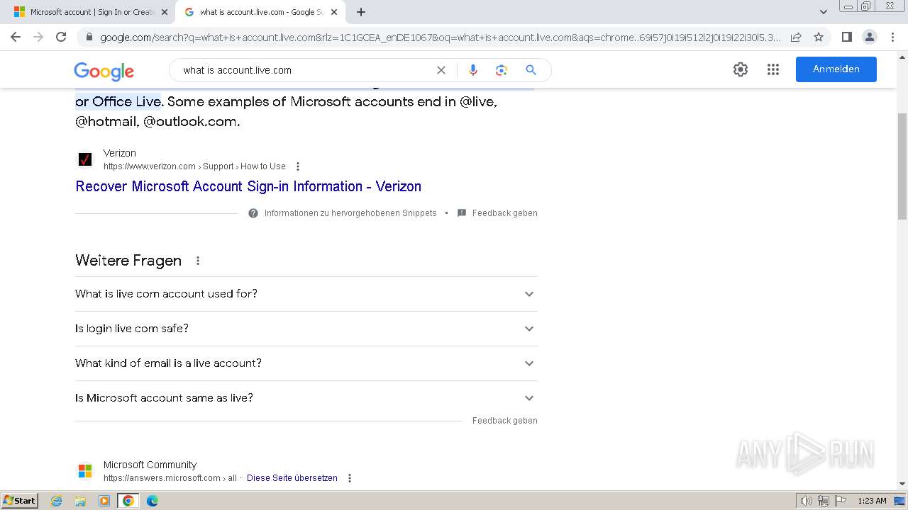Open Chrome three-dot menu
This screenshot has width=908, height=510.
pos(892,37)
